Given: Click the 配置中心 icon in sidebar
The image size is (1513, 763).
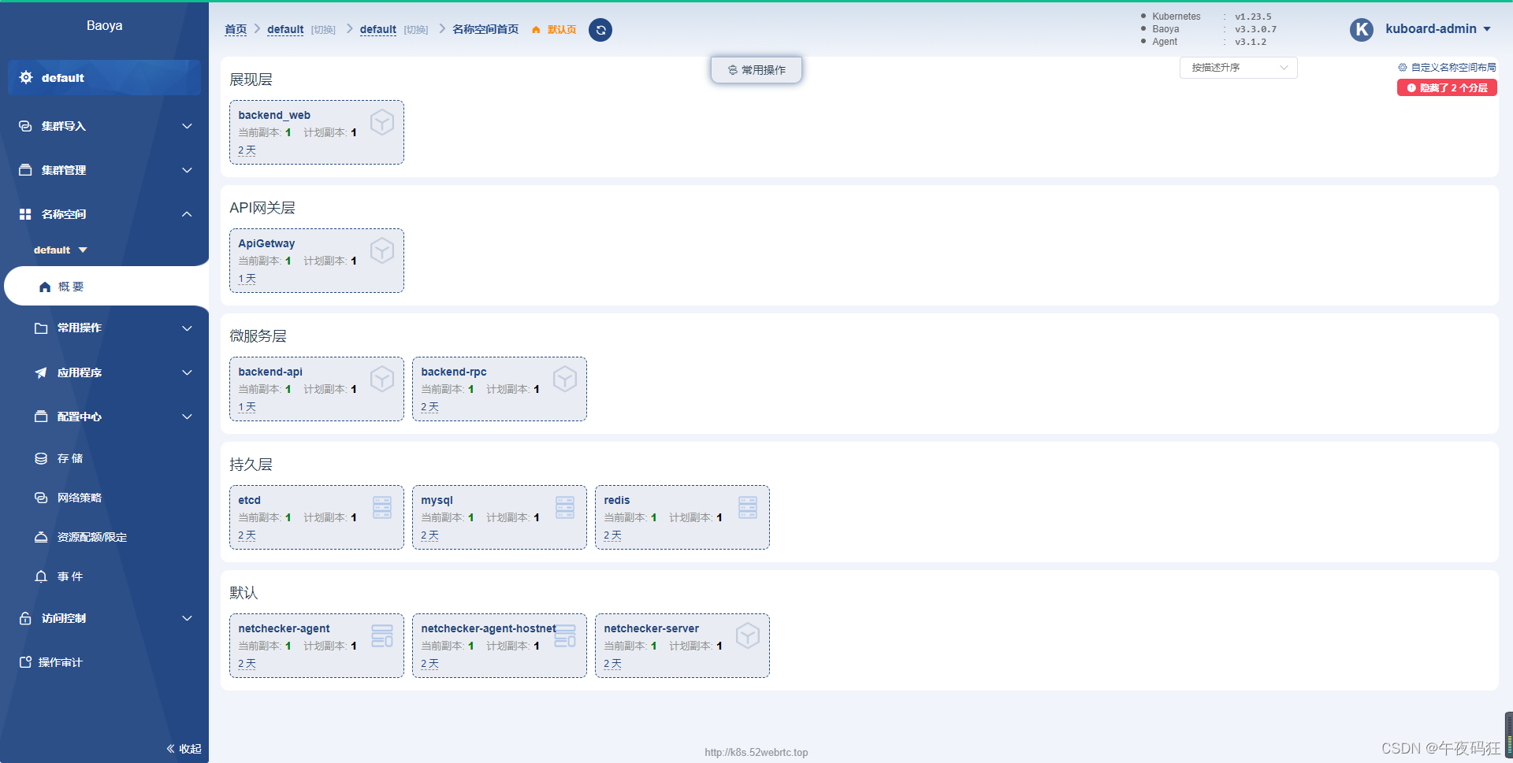Looking at the screenshot, I should 41,417.
